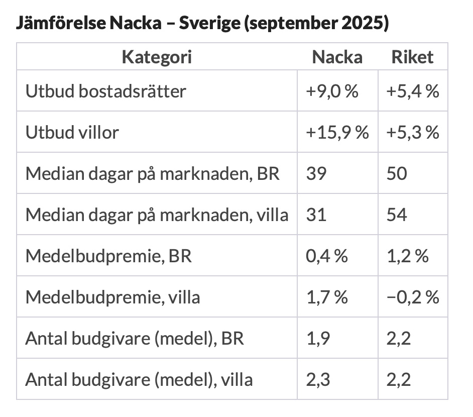The width and height of the screenshot is (473, 417).
Task: Select the "Utbud bostadsrätter" row label
Action: pos(106,91)
